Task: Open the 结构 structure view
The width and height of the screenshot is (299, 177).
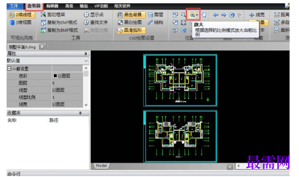Action: tap(156, 23)
